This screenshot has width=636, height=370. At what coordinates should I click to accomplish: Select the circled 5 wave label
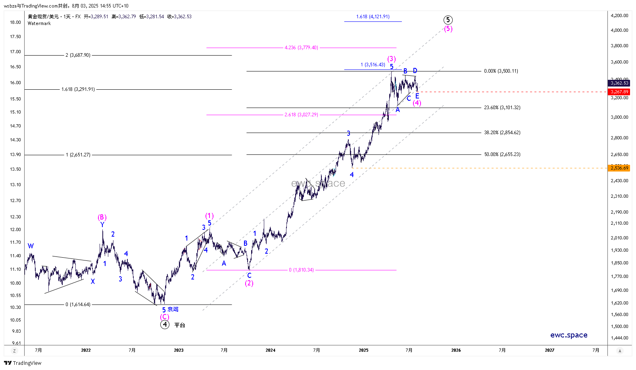click(448, 20)
